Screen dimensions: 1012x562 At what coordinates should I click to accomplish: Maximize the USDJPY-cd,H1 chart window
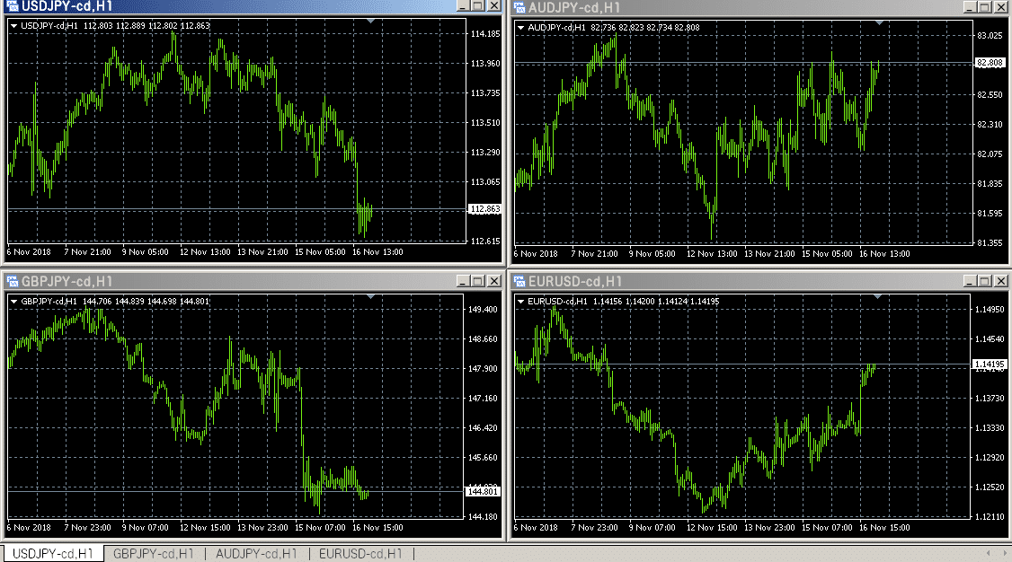click(x=478, y=5)
